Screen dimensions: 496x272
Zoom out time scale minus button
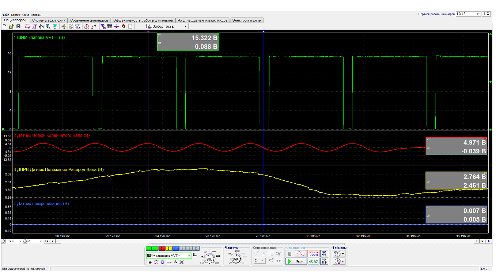(x=3, y=241)
